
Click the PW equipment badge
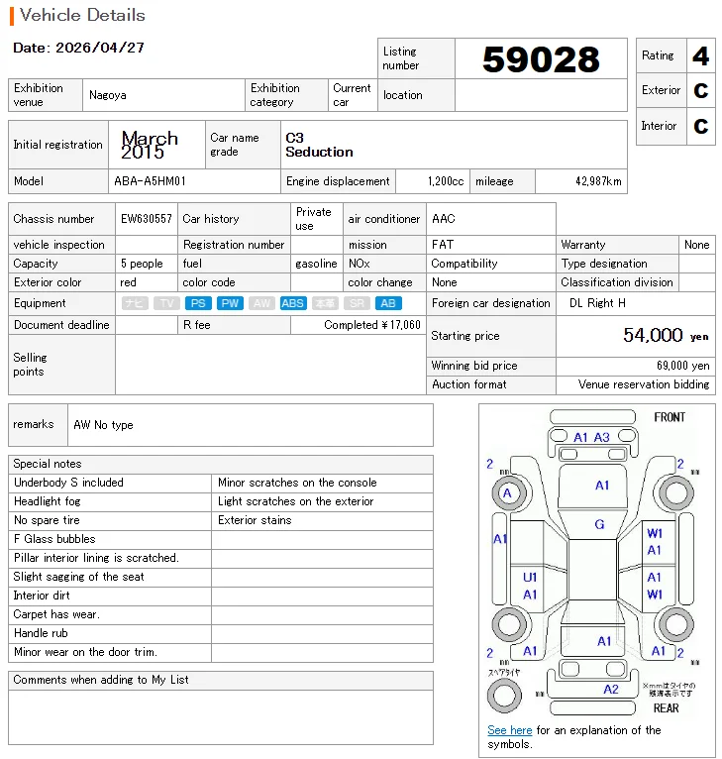[230, 303]
